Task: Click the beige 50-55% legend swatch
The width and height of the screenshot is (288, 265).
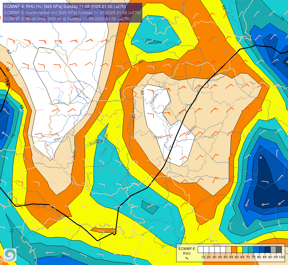Action: tap(229, 250)
